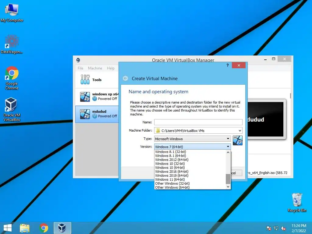
Task: Click the Windows Start button
Action: pos(8,228)
